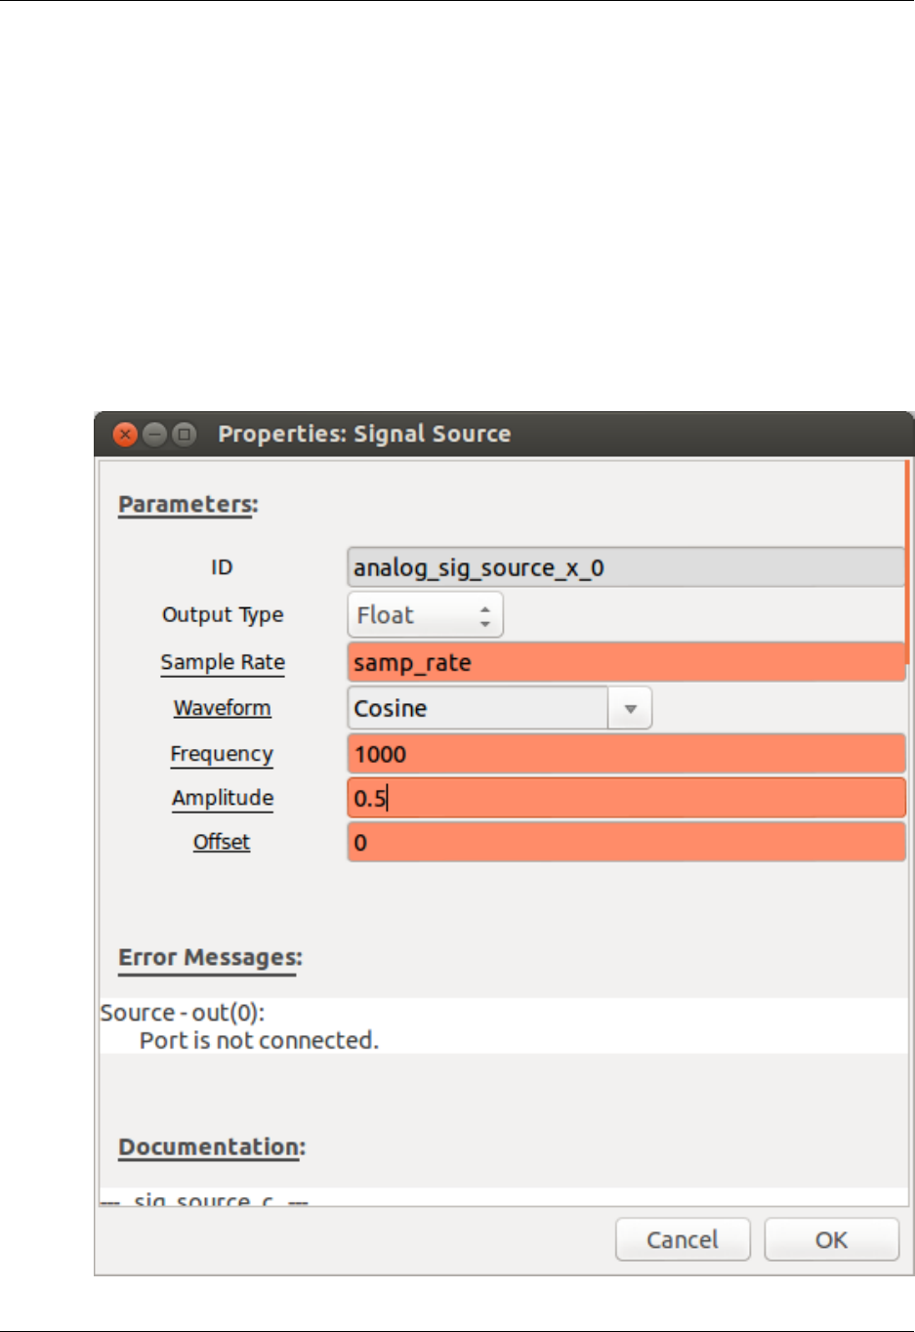Click the underlined Offset label
Image resolution: width=915 pixels, height=1332 pixels.
coord(222,842)
